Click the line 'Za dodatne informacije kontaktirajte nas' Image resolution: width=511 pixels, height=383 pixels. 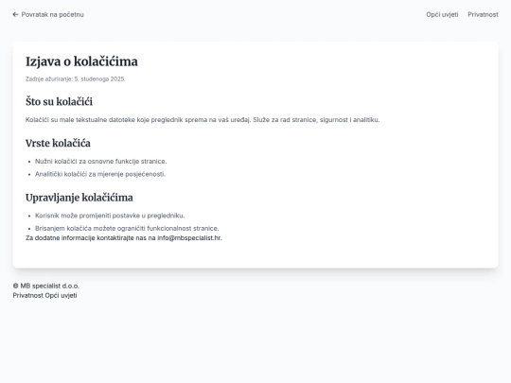(124, 238)
